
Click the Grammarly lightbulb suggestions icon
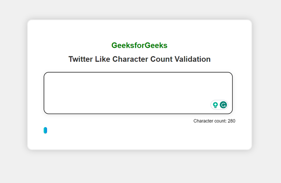click(x=216, y=105)
